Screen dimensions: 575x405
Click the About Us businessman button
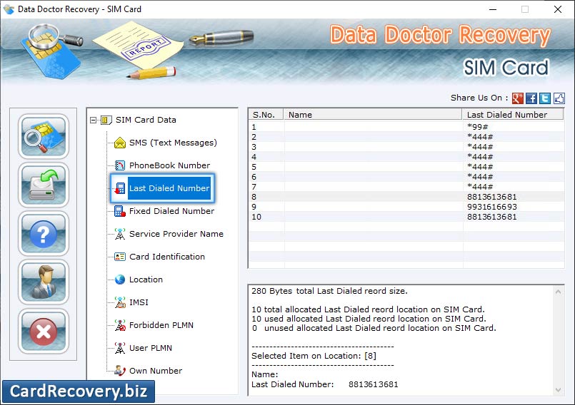[44, 282]
